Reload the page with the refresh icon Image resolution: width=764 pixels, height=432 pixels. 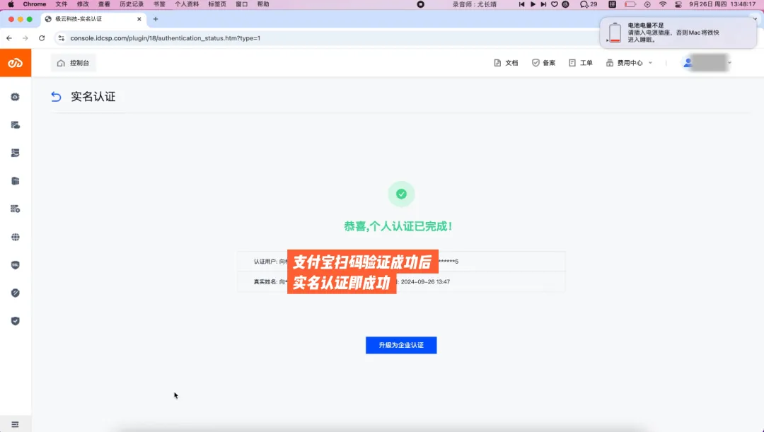(x=42, y=38)
